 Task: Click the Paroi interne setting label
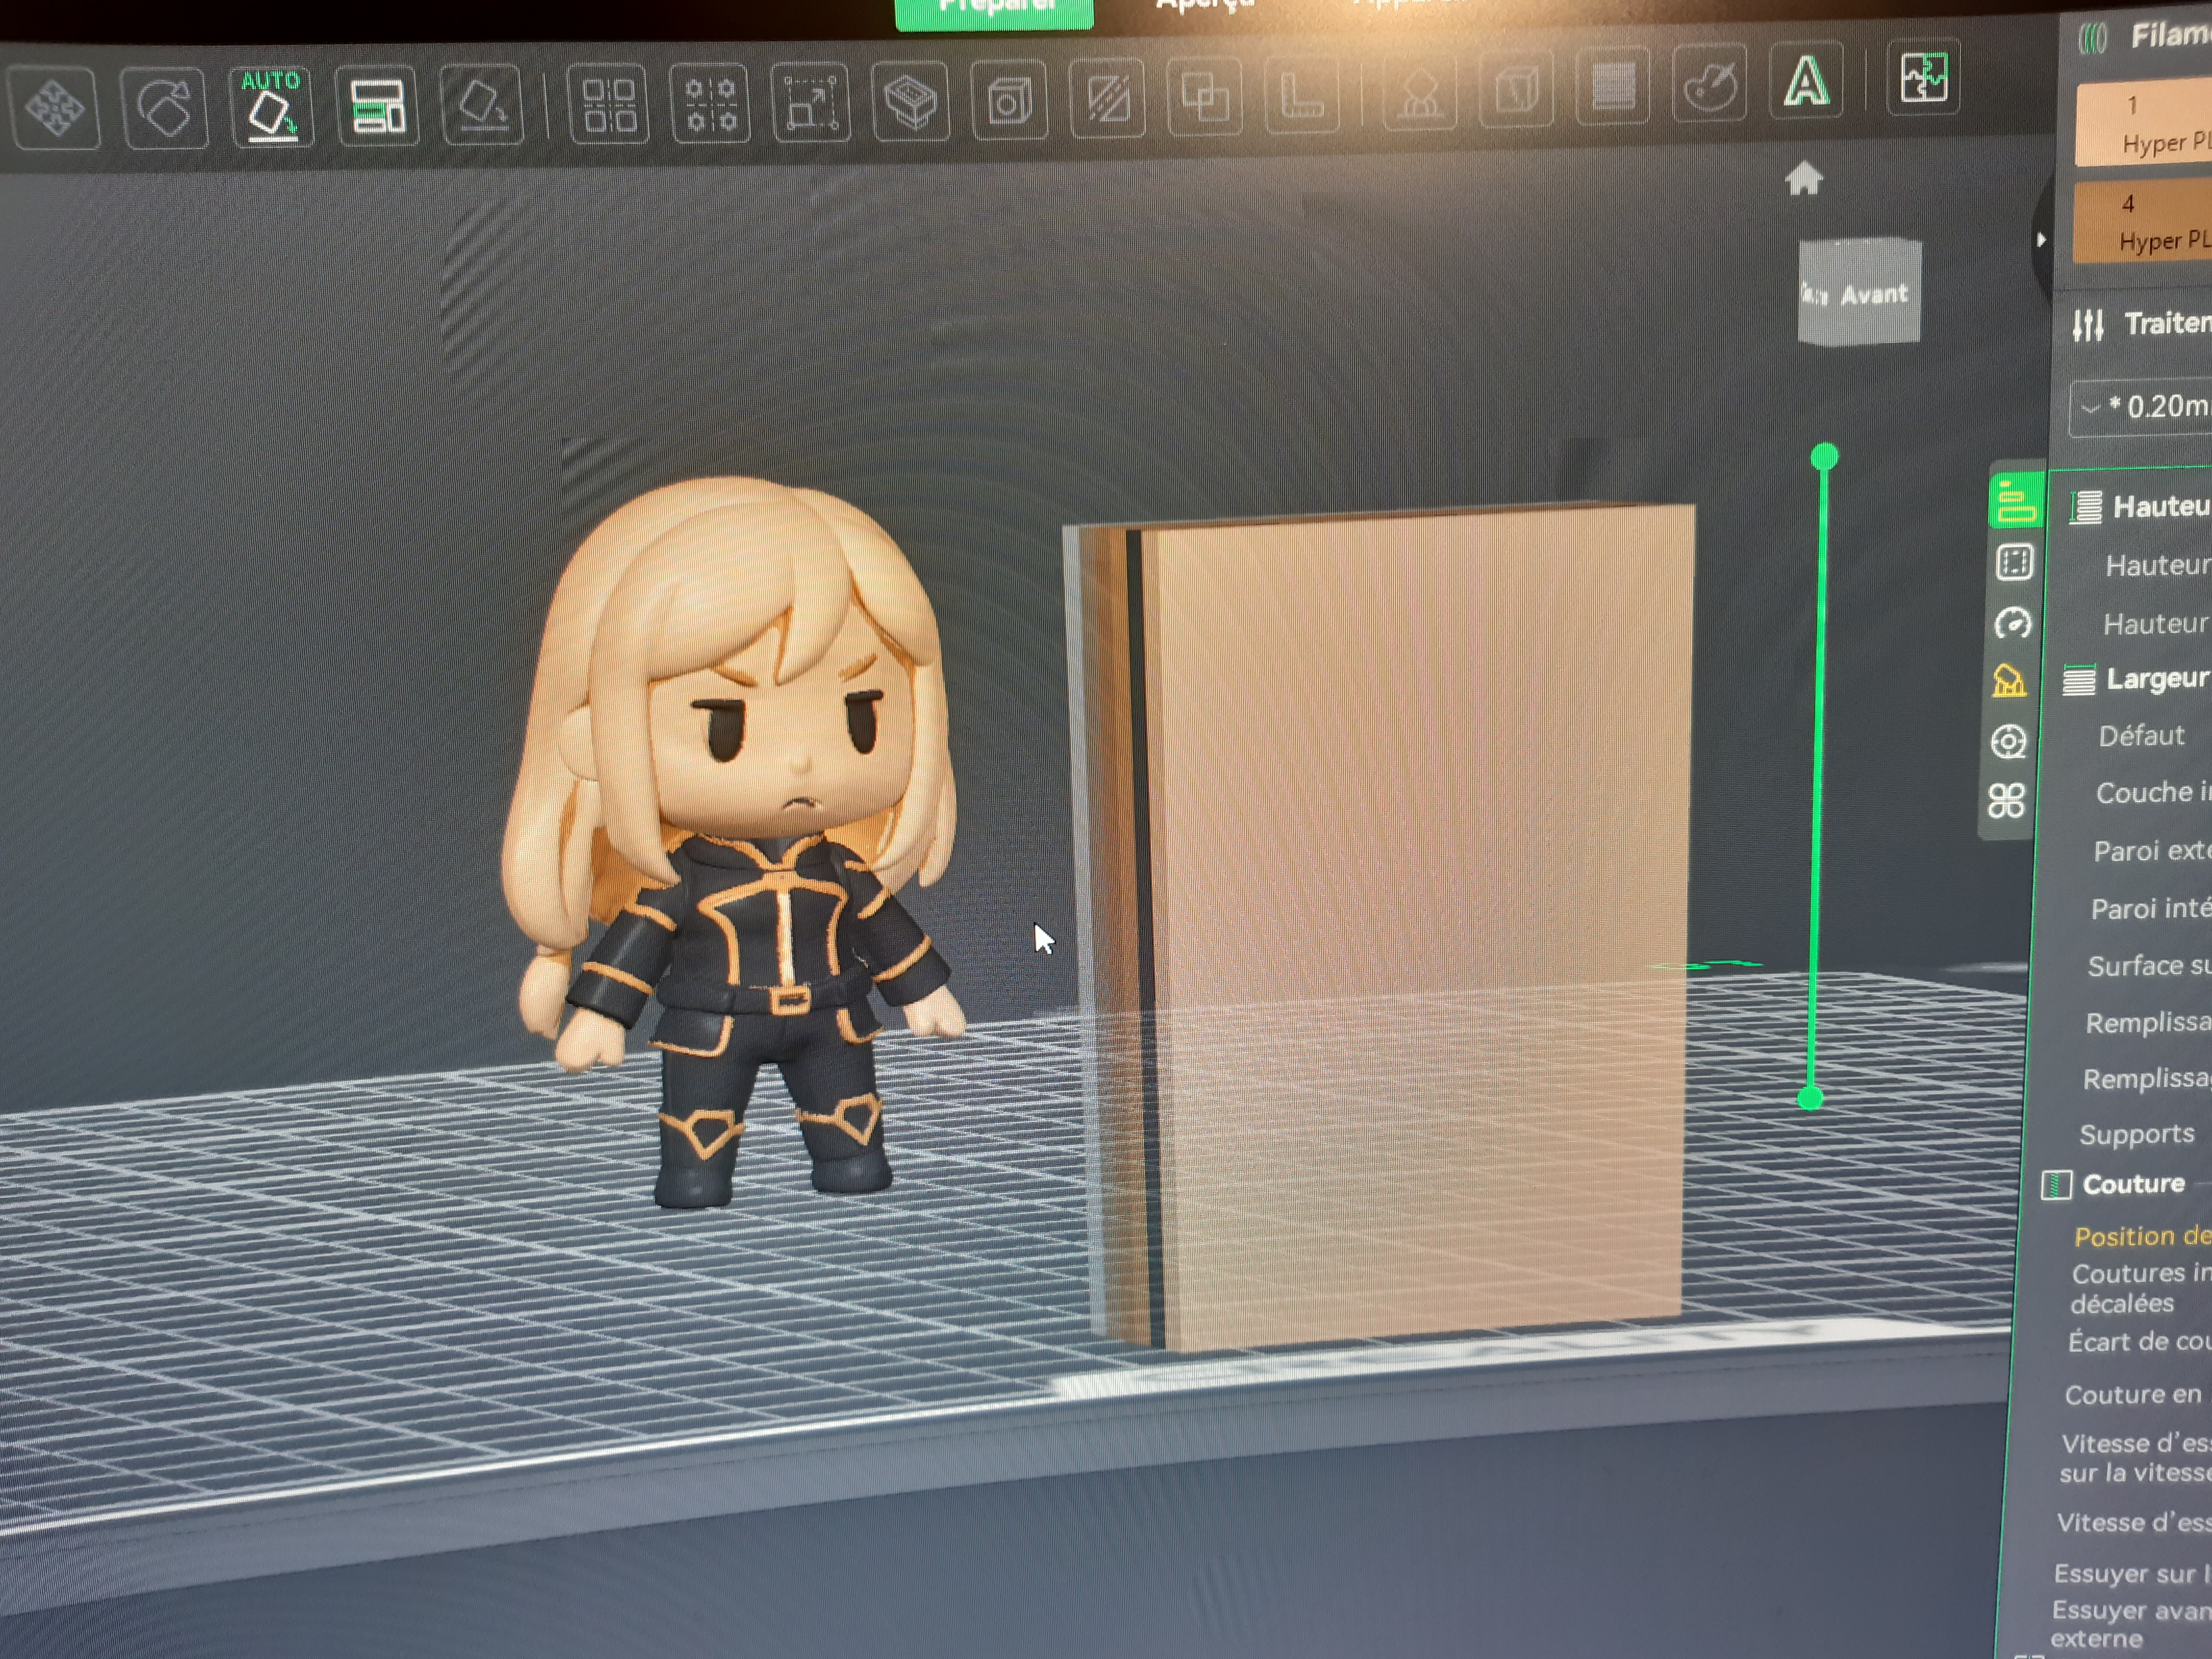coord(2150,908)
